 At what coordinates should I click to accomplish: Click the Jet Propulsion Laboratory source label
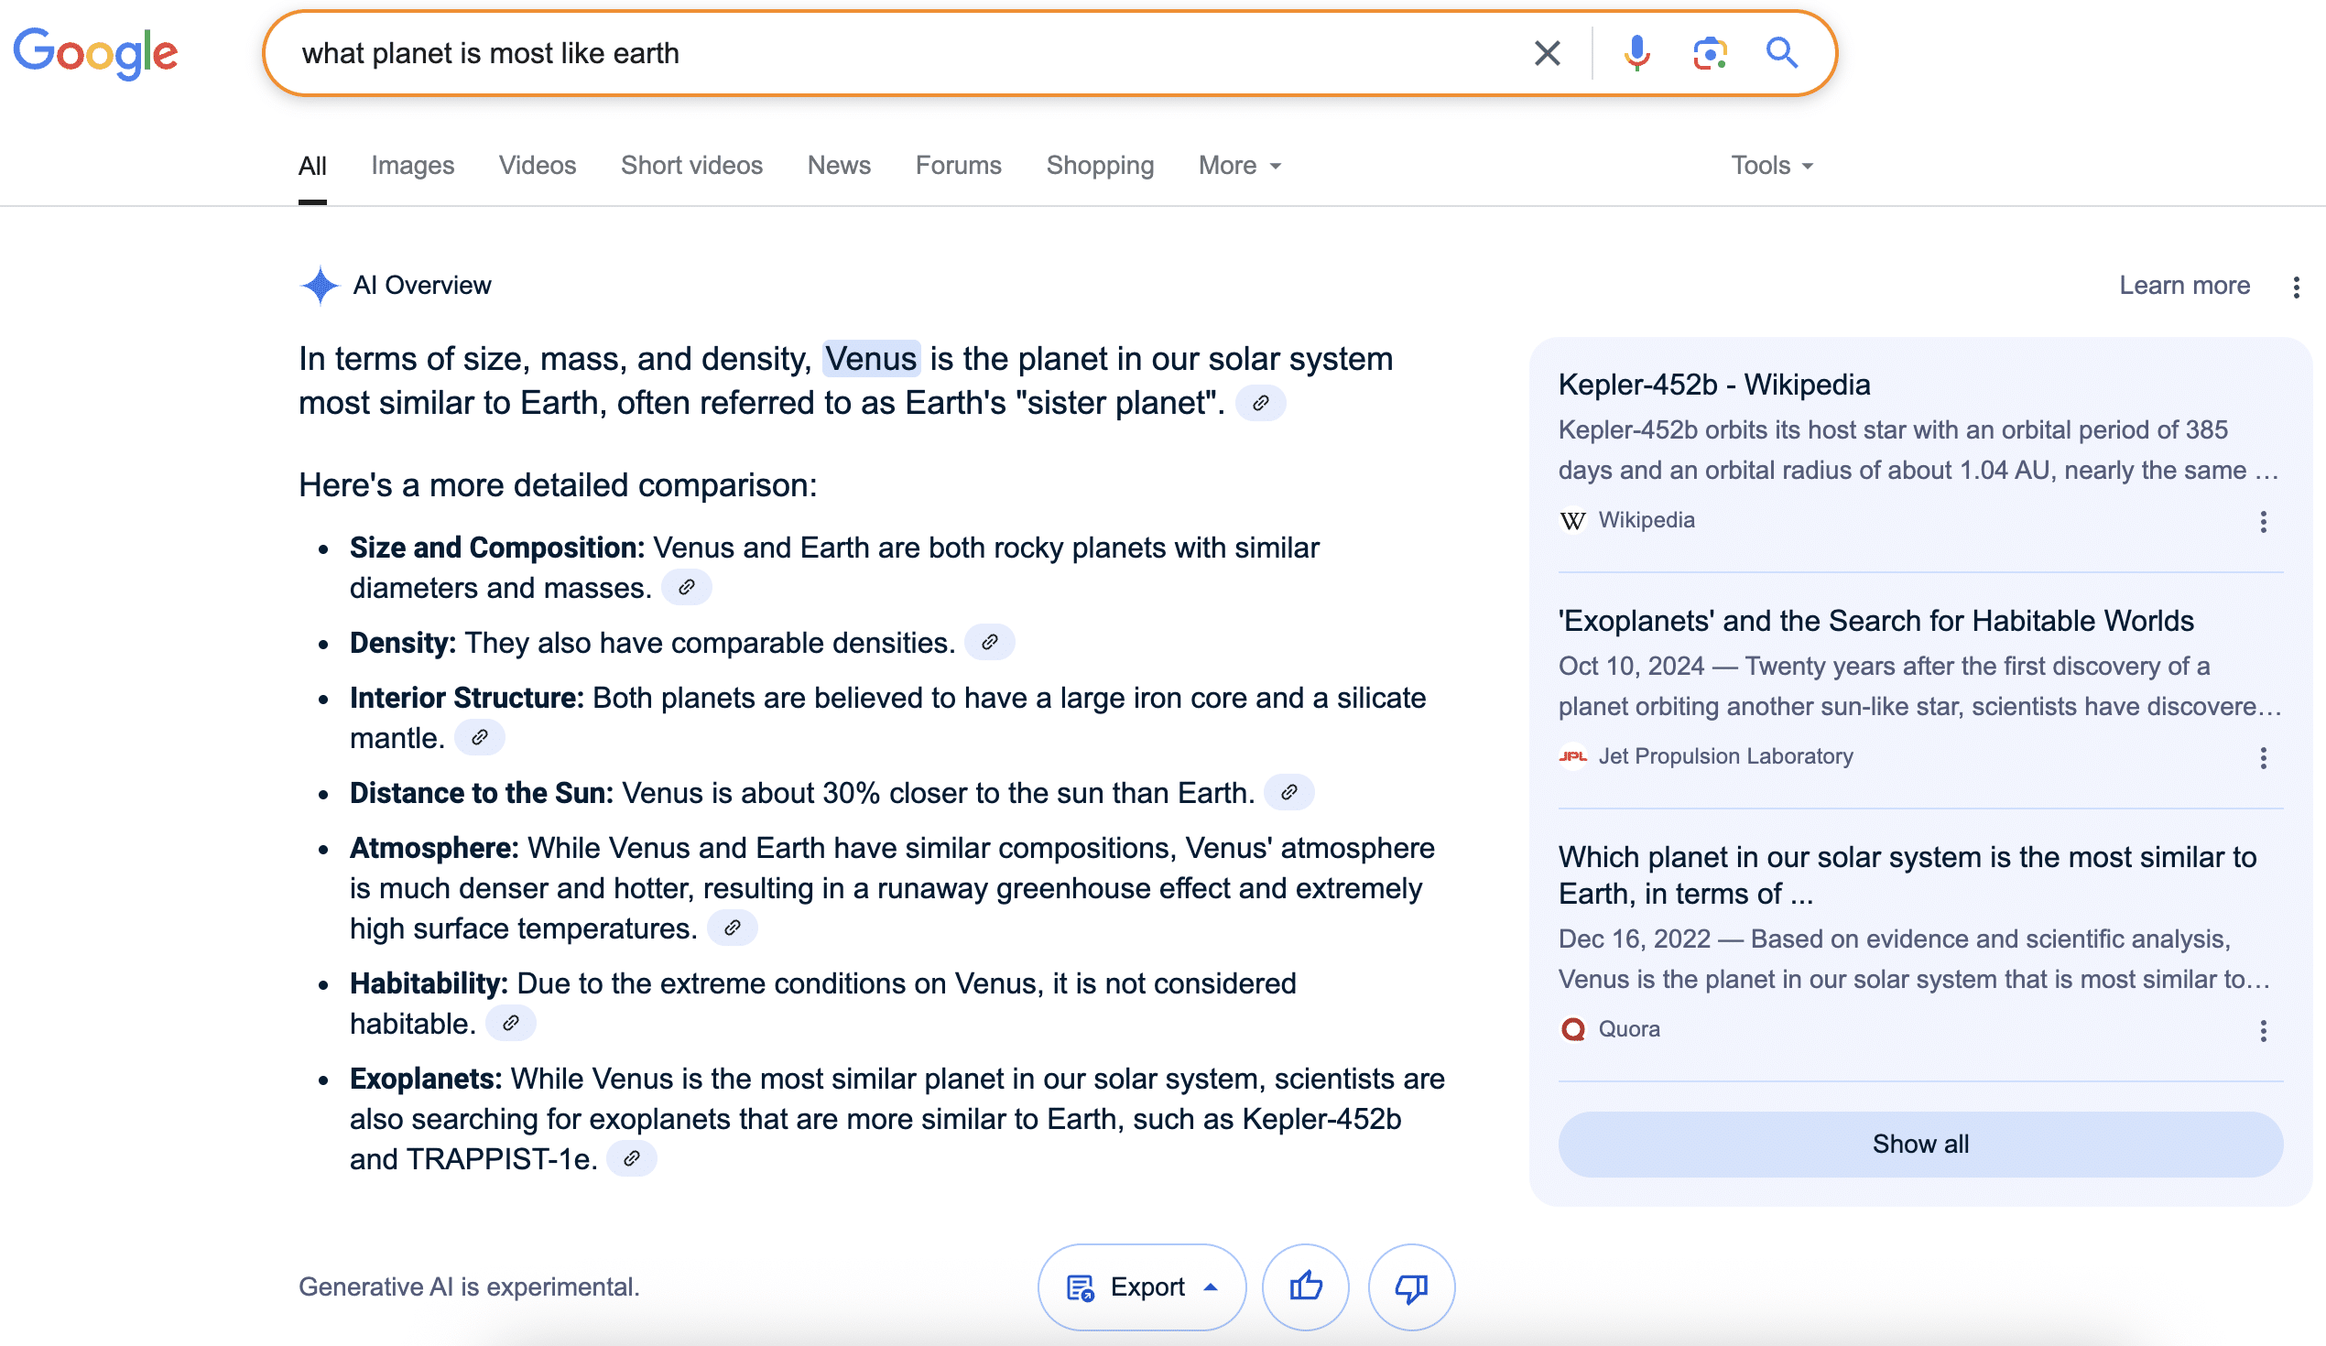[1725, 757]
